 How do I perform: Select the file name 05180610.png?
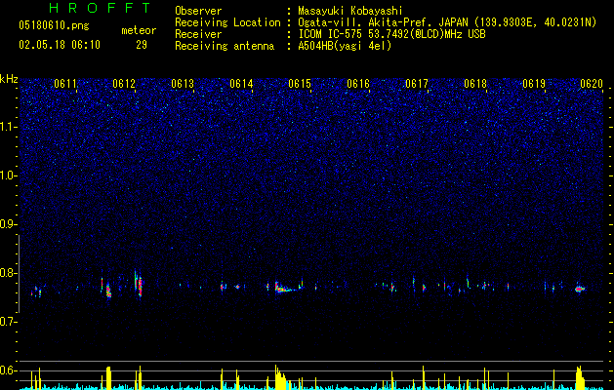tap(54, 25)
